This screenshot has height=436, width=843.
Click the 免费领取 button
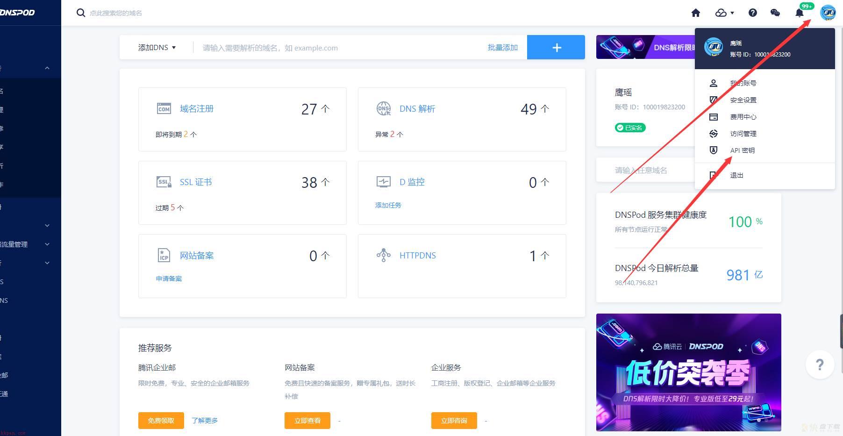[161, 421]
